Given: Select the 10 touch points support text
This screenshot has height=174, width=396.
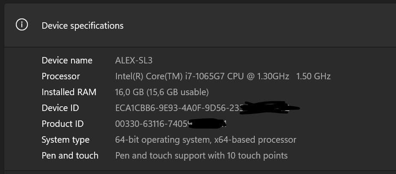Looking at the screenshot, I should pos(201,156).
